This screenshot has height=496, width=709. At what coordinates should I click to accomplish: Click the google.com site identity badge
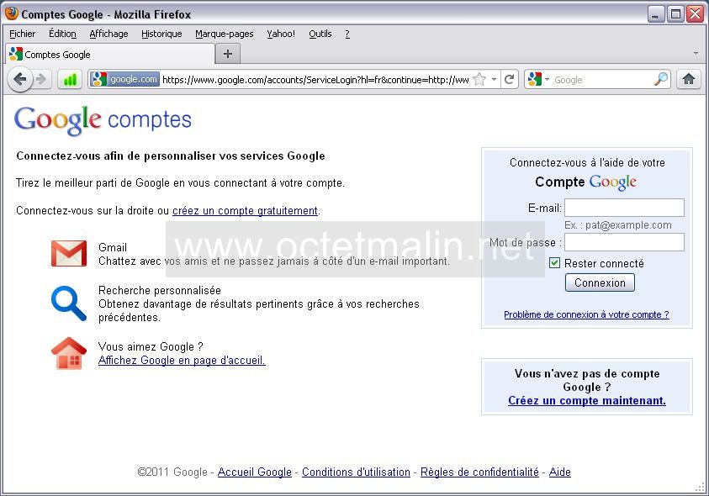(x=124, y=80)
